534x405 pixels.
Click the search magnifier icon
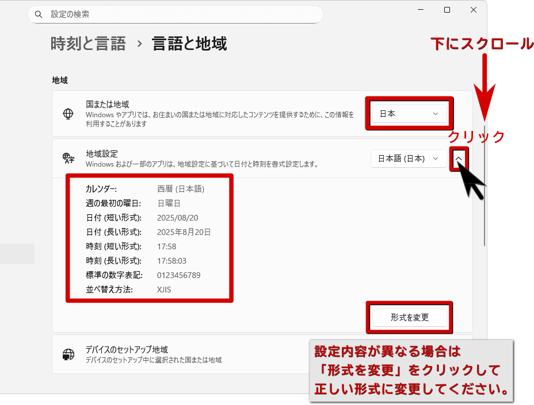point(39,14)
